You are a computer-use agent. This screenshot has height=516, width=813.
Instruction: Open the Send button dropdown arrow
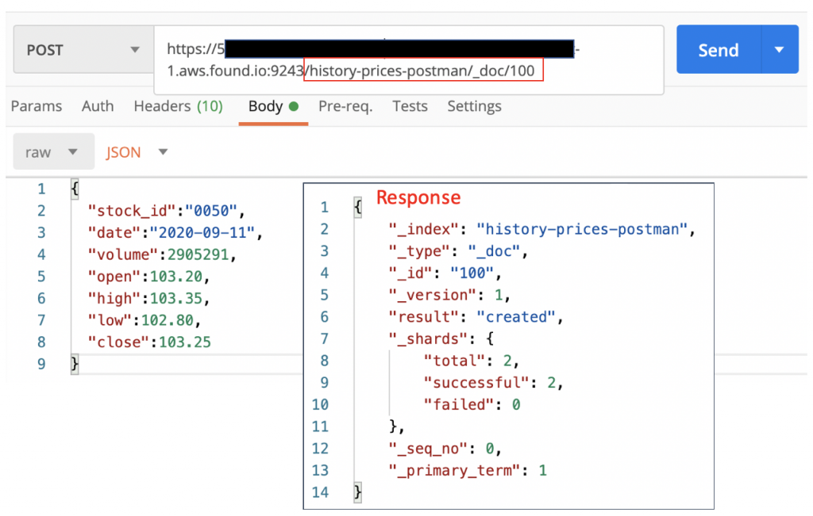click(780, 50)
